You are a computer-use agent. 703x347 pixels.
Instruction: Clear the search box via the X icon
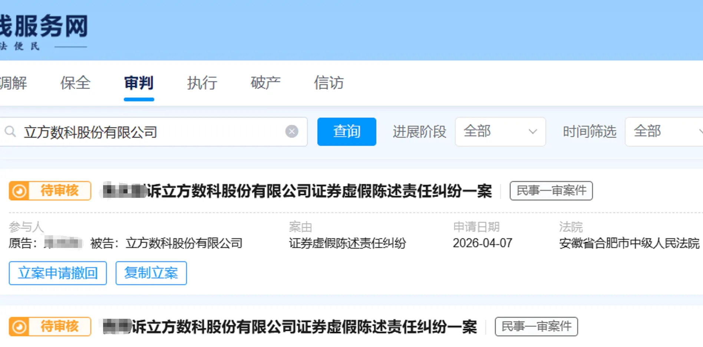pyautogui.click(x=292, y=131)
